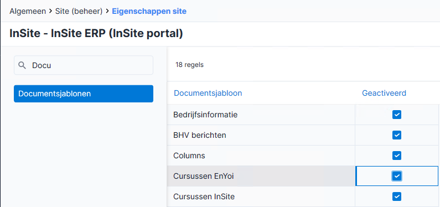
Task: Click the Eigenschappen site breadcrumb
Action: (x=149, y=12)
